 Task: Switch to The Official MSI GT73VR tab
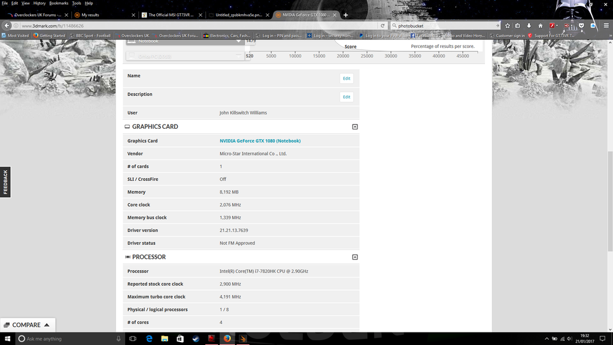coord(171,15)
